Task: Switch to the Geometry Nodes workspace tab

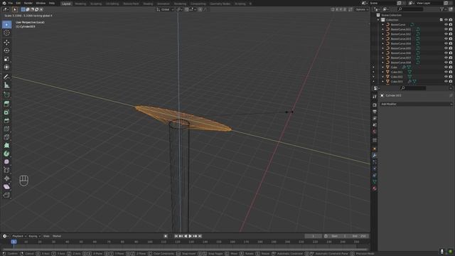Action: pyautogui.click(x=220, y=4)
